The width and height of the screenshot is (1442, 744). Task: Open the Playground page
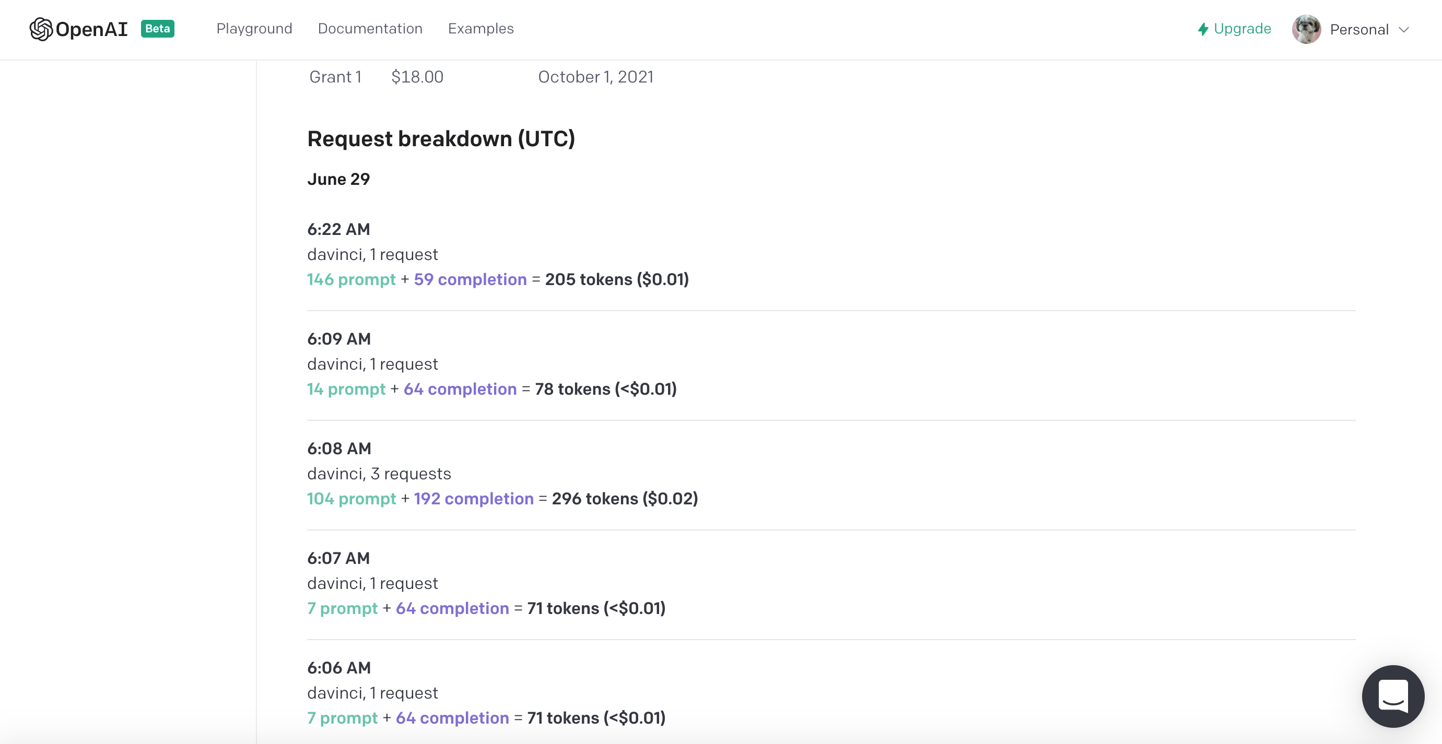[x=254, y=29]
